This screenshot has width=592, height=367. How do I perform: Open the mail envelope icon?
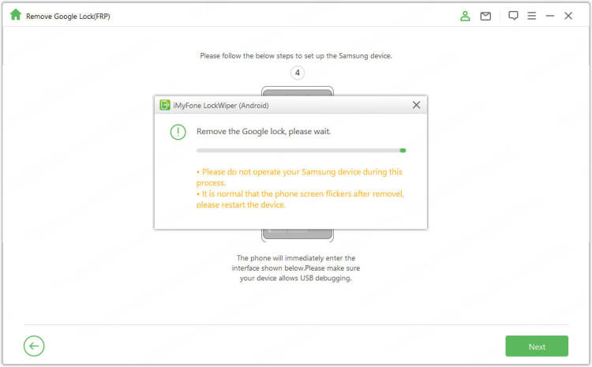[485, 16]
